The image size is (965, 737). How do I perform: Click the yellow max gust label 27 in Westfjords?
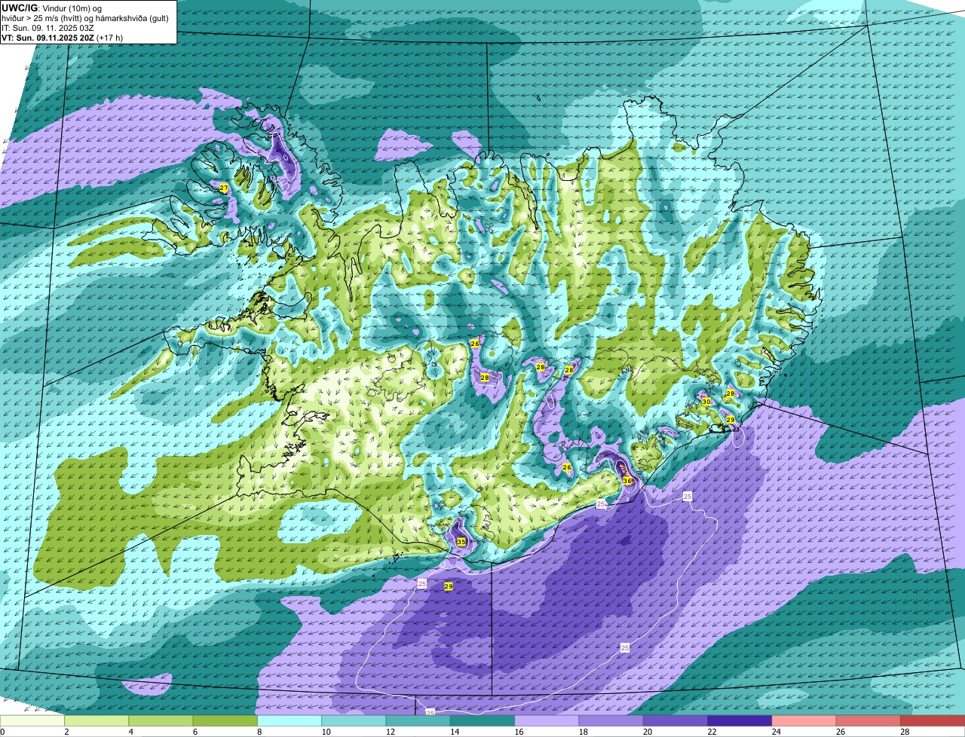point(223,188)
